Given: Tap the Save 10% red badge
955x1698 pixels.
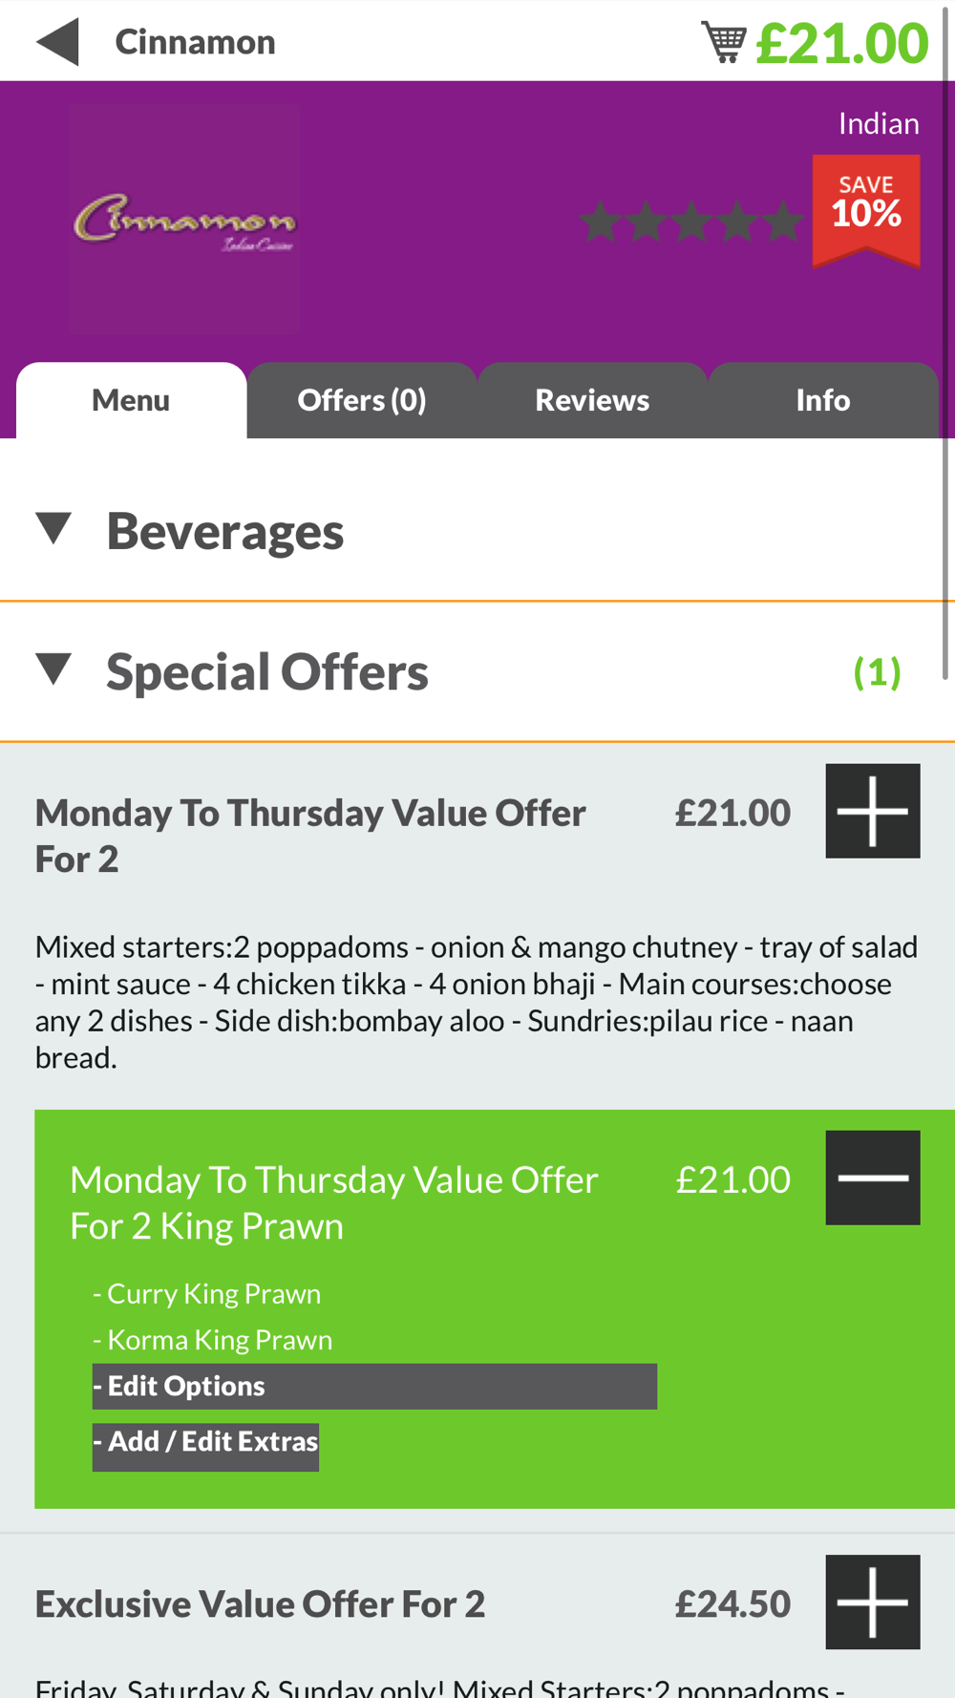Looking at the screenshot, I should tap(866, 211).
